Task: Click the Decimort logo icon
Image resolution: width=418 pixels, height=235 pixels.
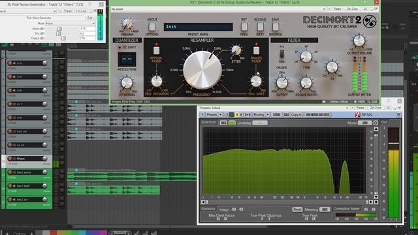Action: [369, 22]
